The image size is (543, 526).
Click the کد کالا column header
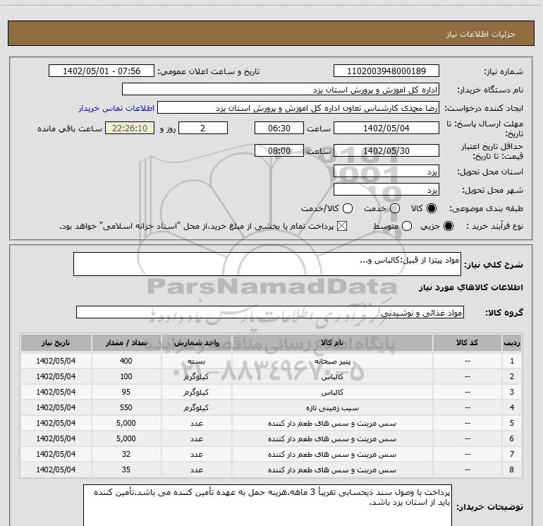[x=467, y=343]
